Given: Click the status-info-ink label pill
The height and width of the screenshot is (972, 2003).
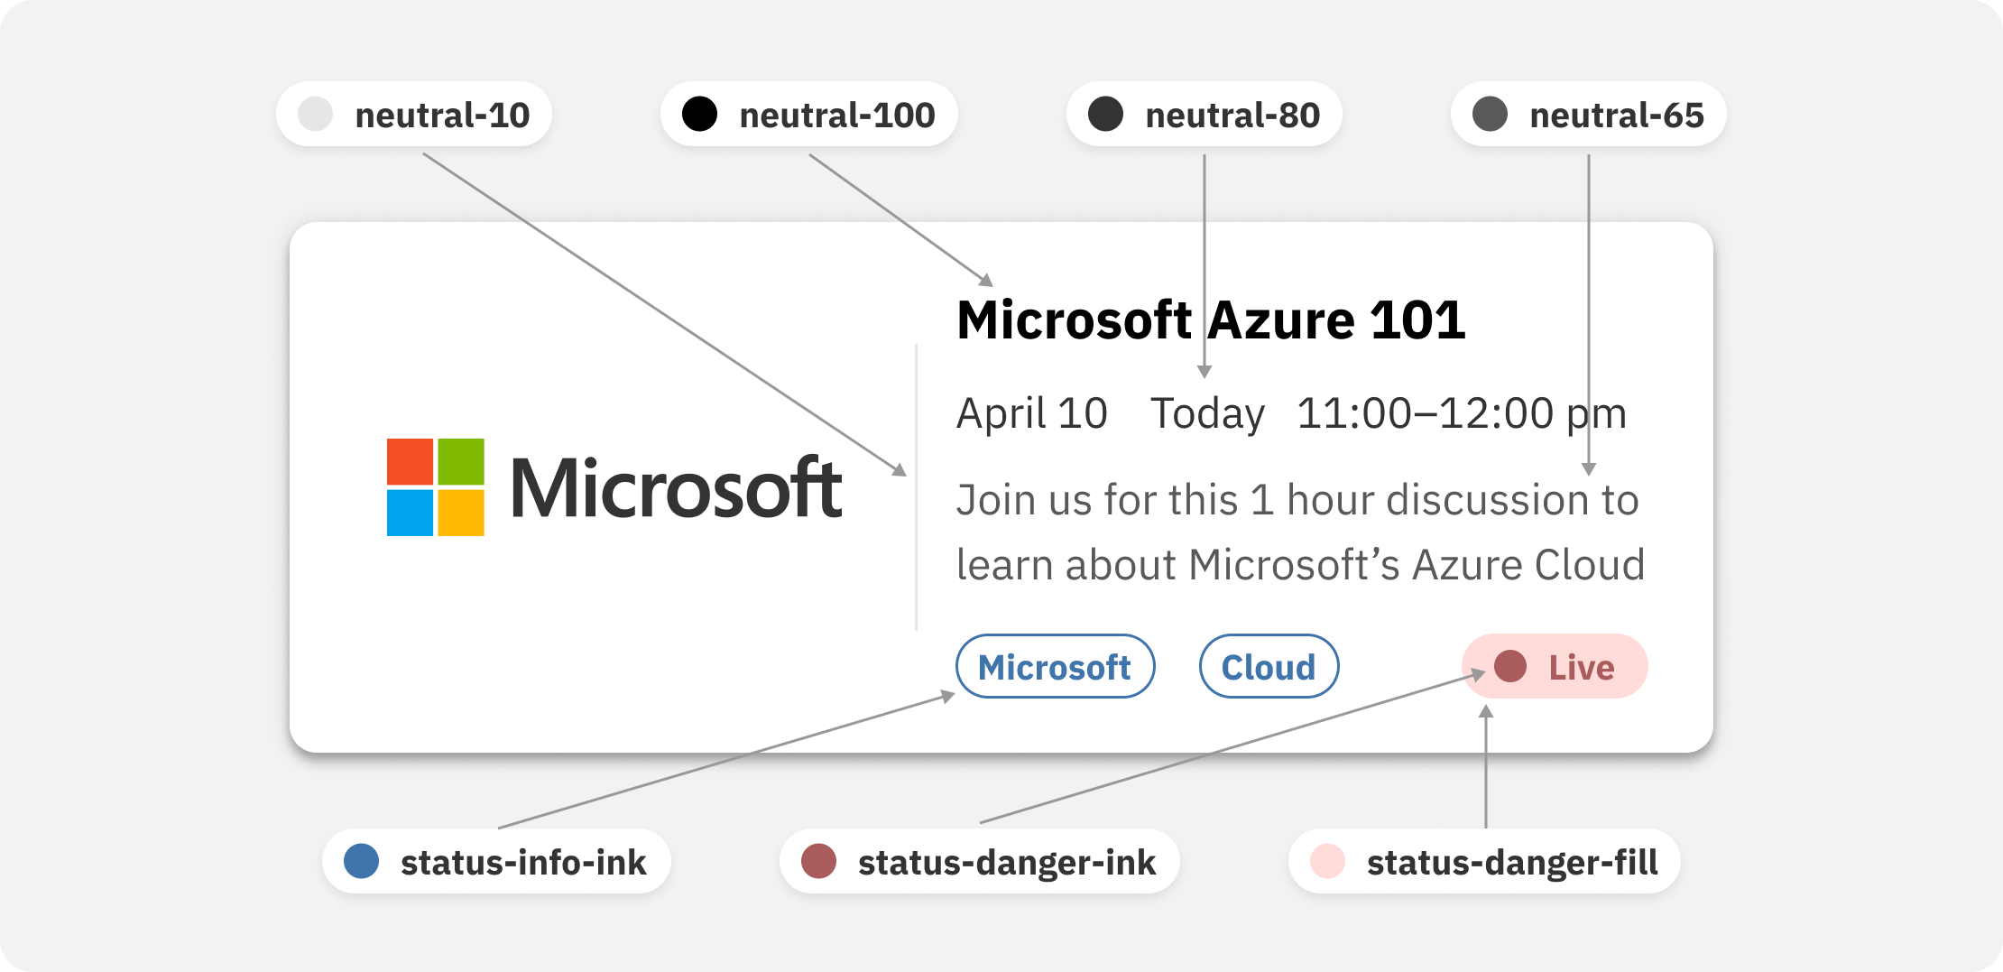Looking at the screenshot, I should point(496,861).
